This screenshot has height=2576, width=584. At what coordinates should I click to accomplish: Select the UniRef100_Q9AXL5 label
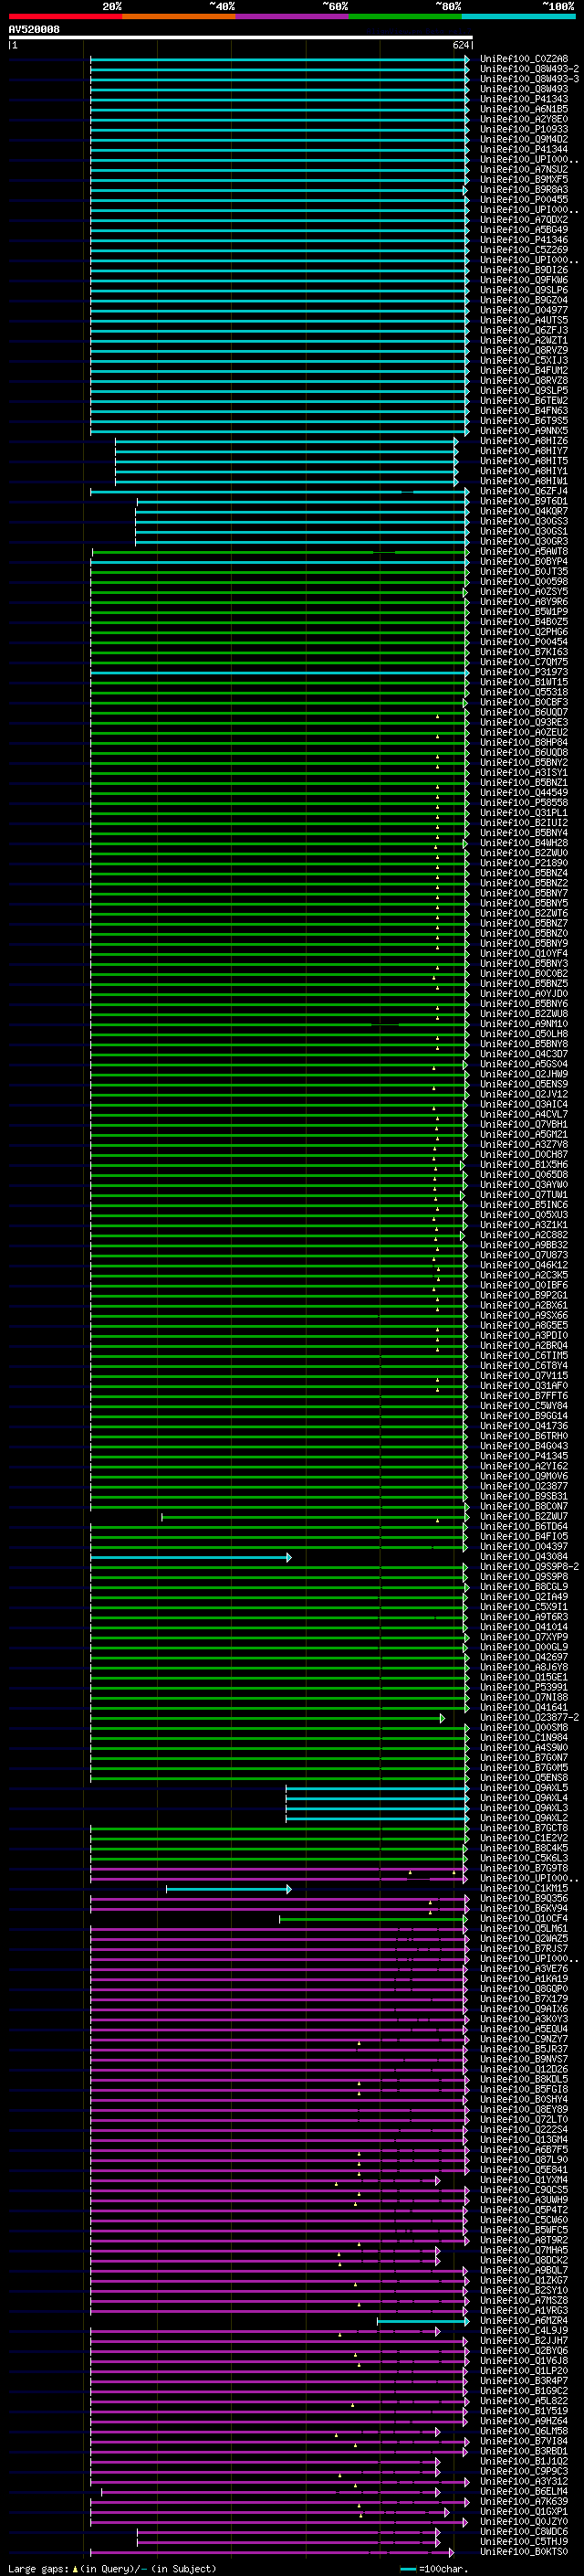pos(523,1788)
